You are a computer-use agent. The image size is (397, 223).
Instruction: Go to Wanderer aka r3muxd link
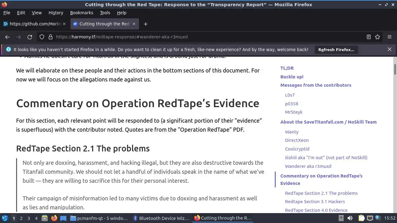[x=308, y=166]
